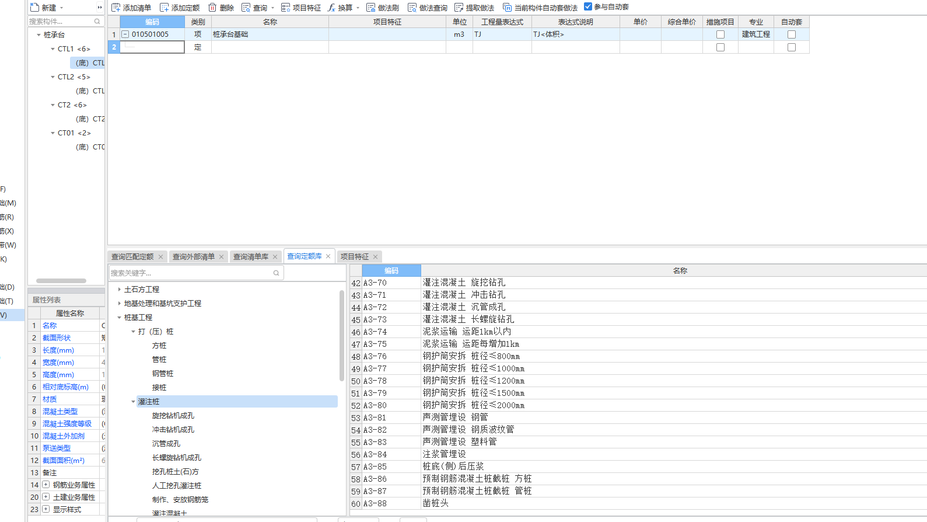
Task: Open the 新建 dropdown arrow
Action: (61, 8)
